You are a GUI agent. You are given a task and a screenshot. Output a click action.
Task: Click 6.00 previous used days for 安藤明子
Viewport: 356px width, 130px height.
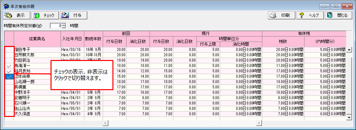[138, 98]
